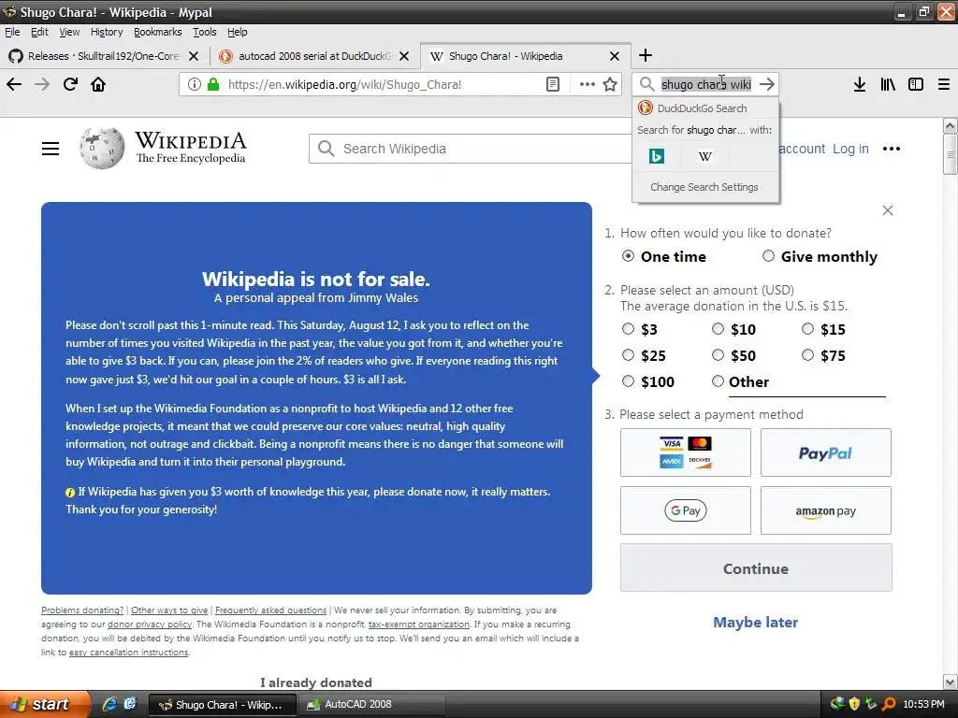Click the search arrow go button

click(767, 84)
